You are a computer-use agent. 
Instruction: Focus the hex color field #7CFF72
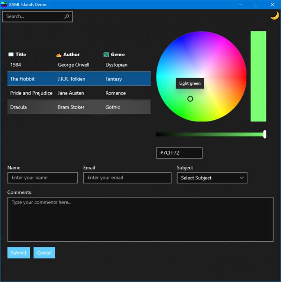coord(179,153)
